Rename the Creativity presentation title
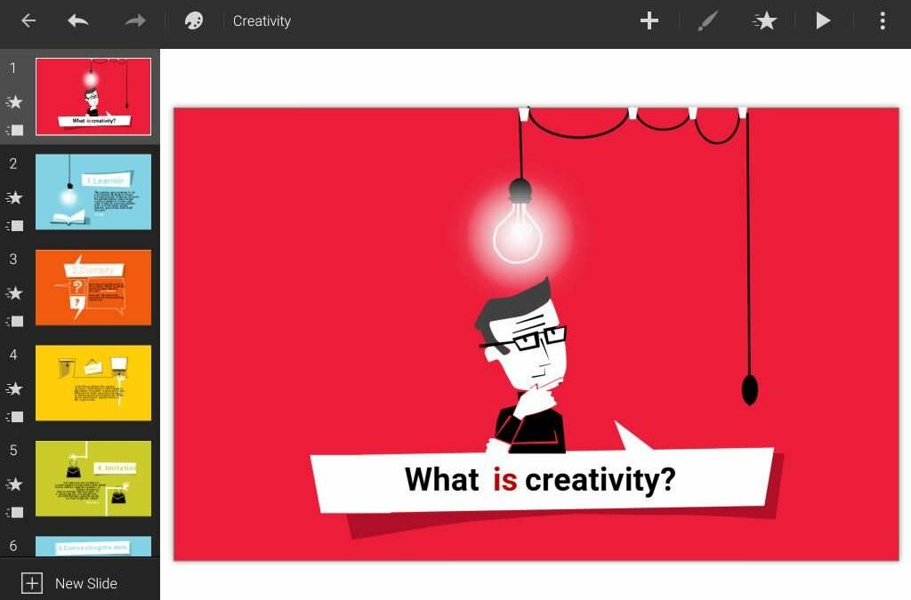 pyautogui.click(x=262, y=20)
